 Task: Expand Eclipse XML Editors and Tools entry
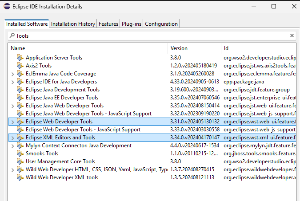tap(12, 138)
